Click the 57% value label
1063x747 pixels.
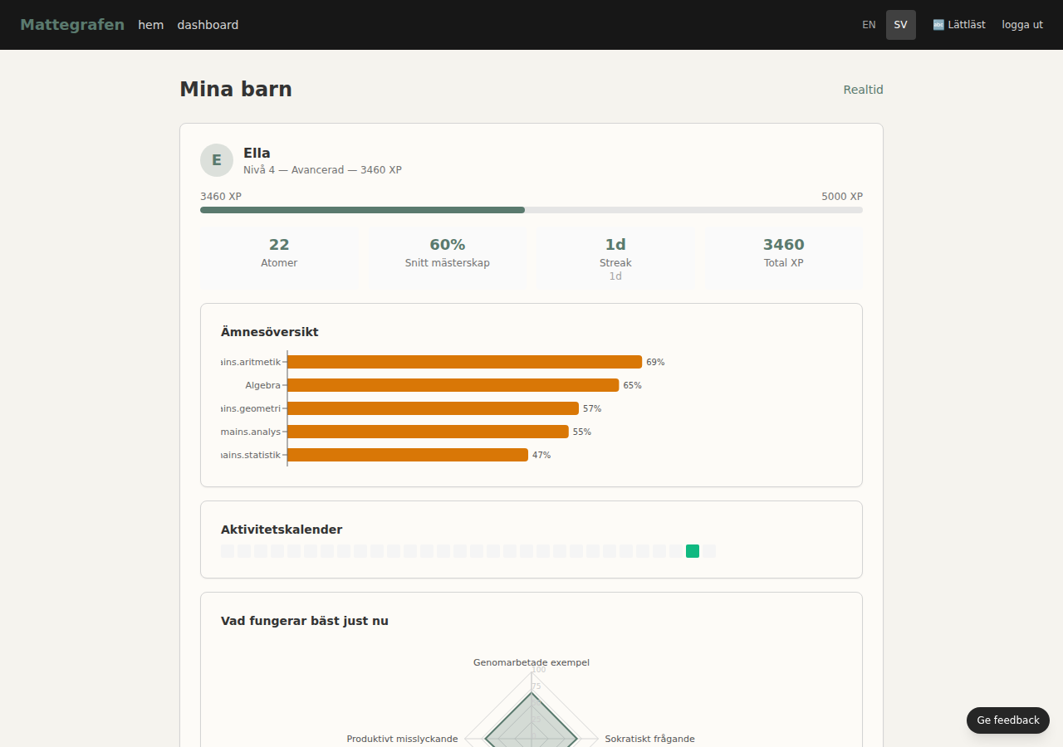point(592,408)
